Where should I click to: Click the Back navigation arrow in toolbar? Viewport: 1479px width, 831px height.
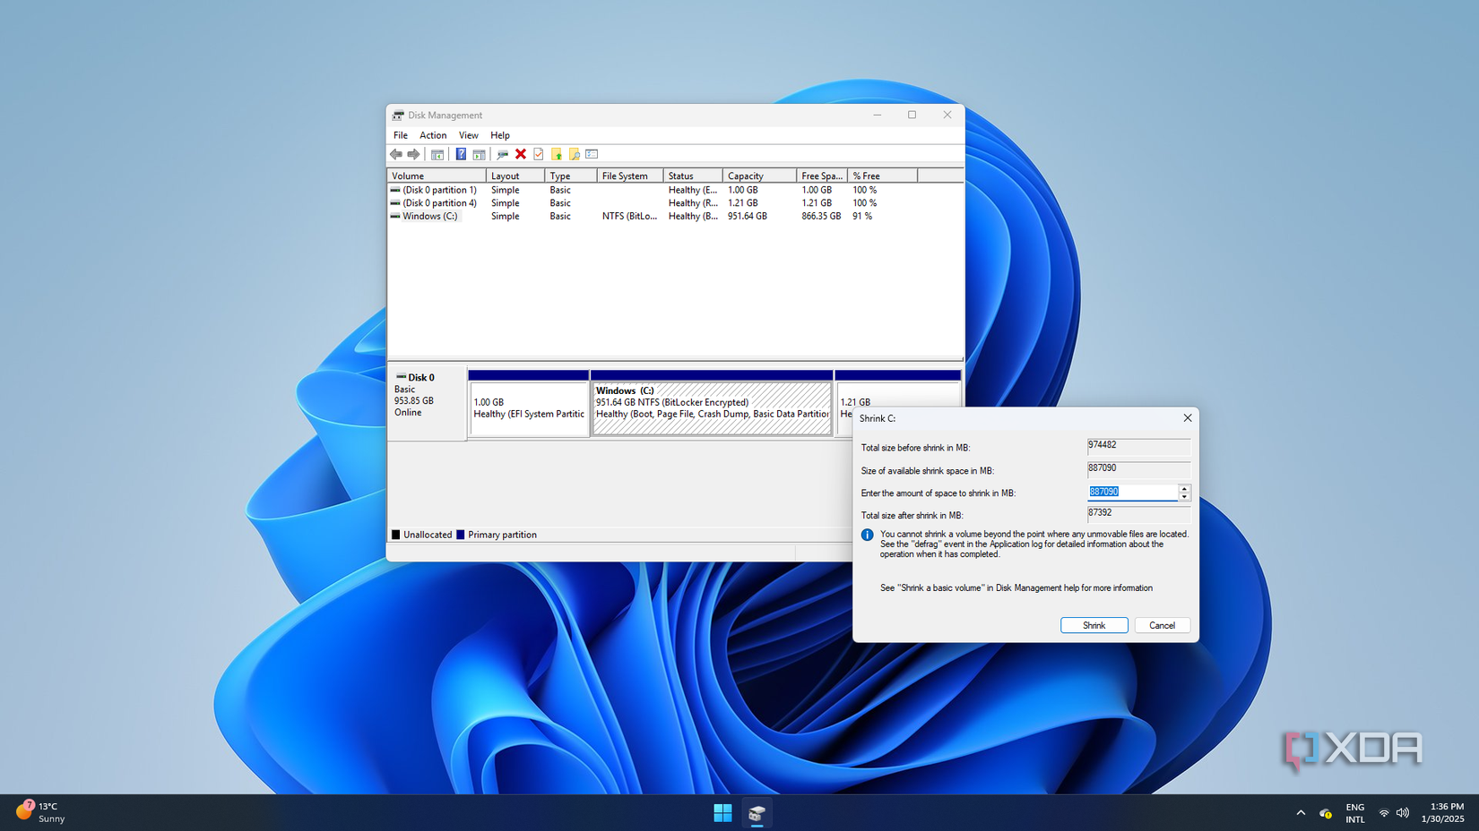click(396, 154)
